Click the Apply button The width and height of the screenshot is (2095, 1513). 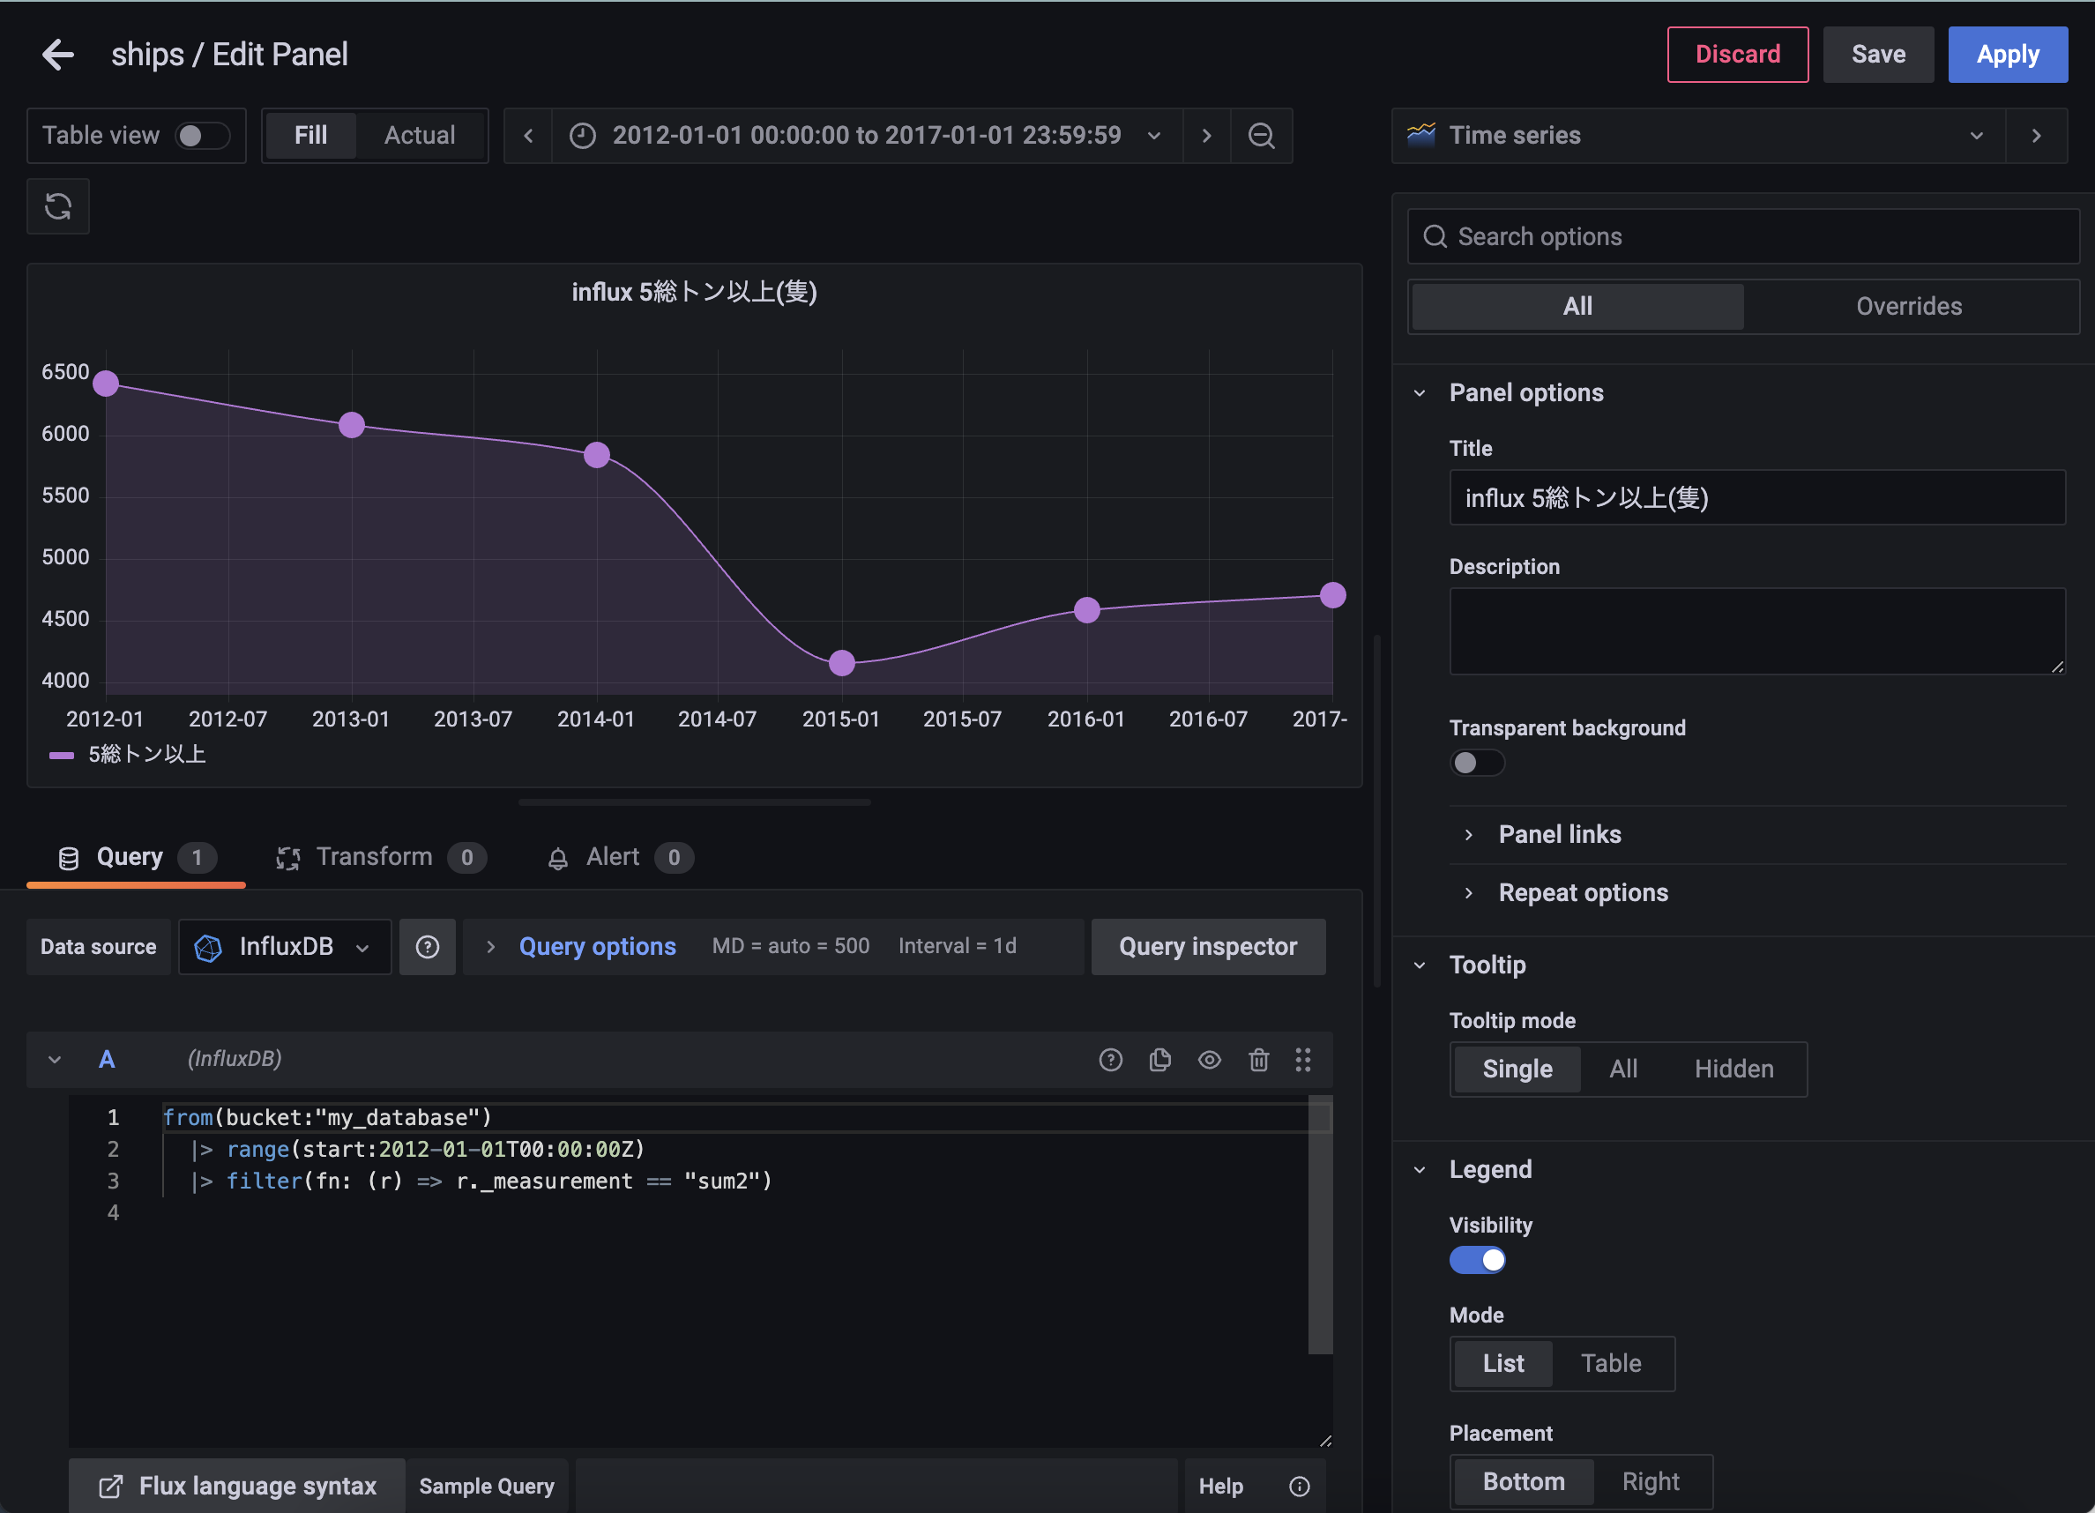point(2007,55)
